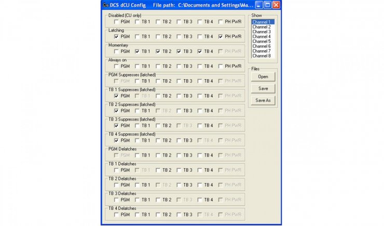Uncheck PGM under TB 1 Suppresses

[x=116, y=96]
